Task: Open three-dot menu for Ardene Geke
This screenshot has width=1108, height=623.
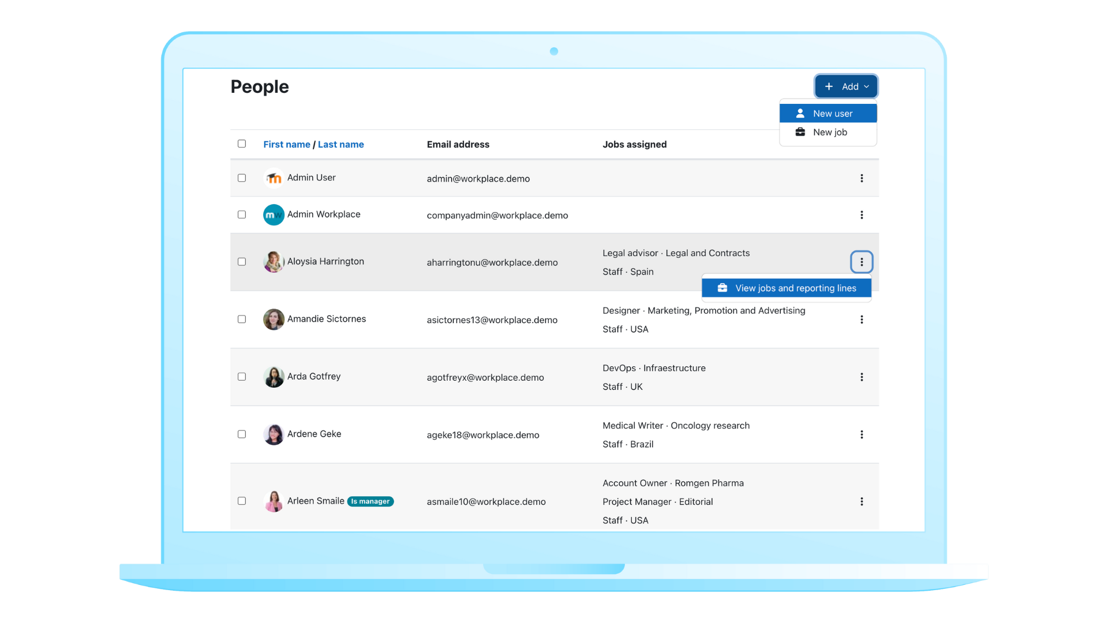Action: click(x=862, y=434)
